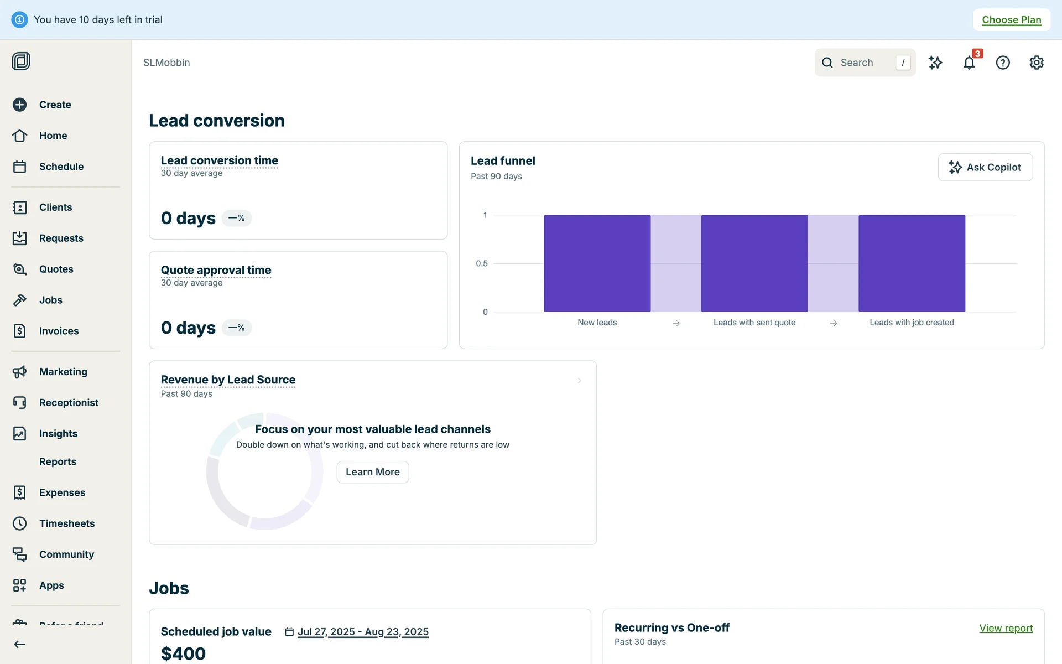Click the Choose Plan link
This screenshot has width=1062, height=664.
click(1011, 20)
